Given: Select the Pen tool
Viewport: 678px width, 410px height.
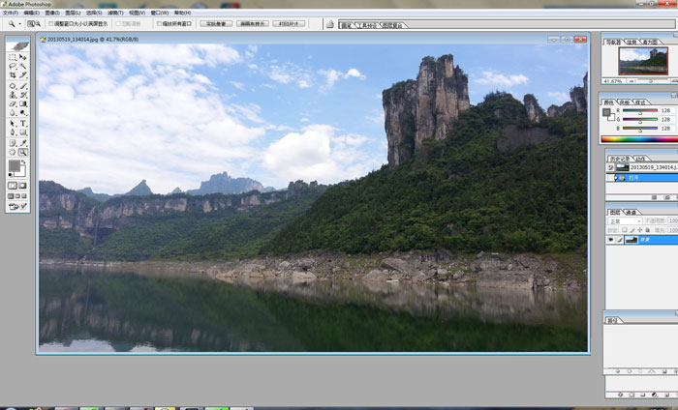Looking at the screenshot, I should [x=13, y=132].
